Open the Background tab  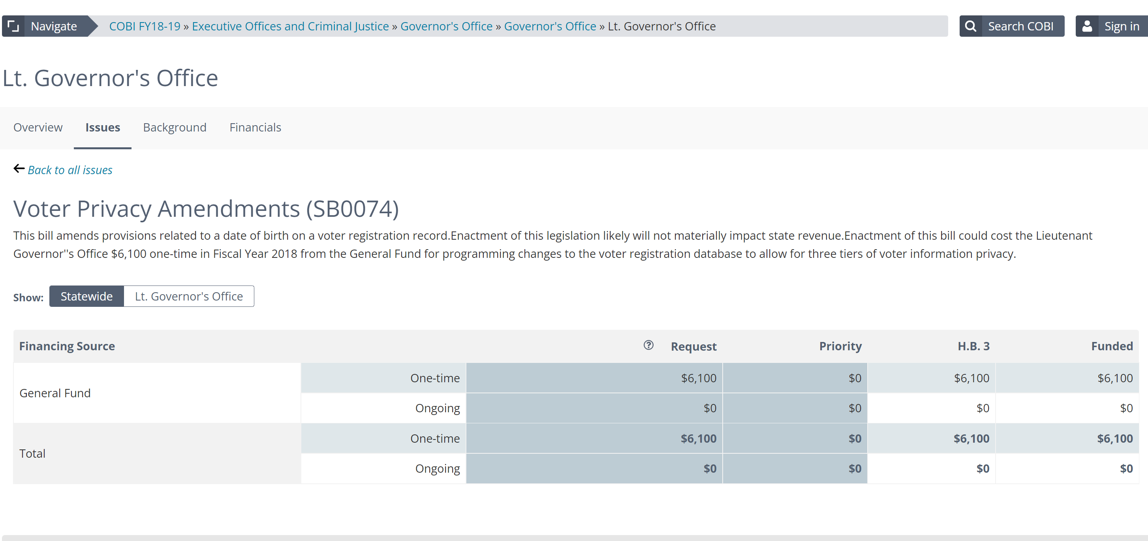pyautogui.click(x=174, y=128)
